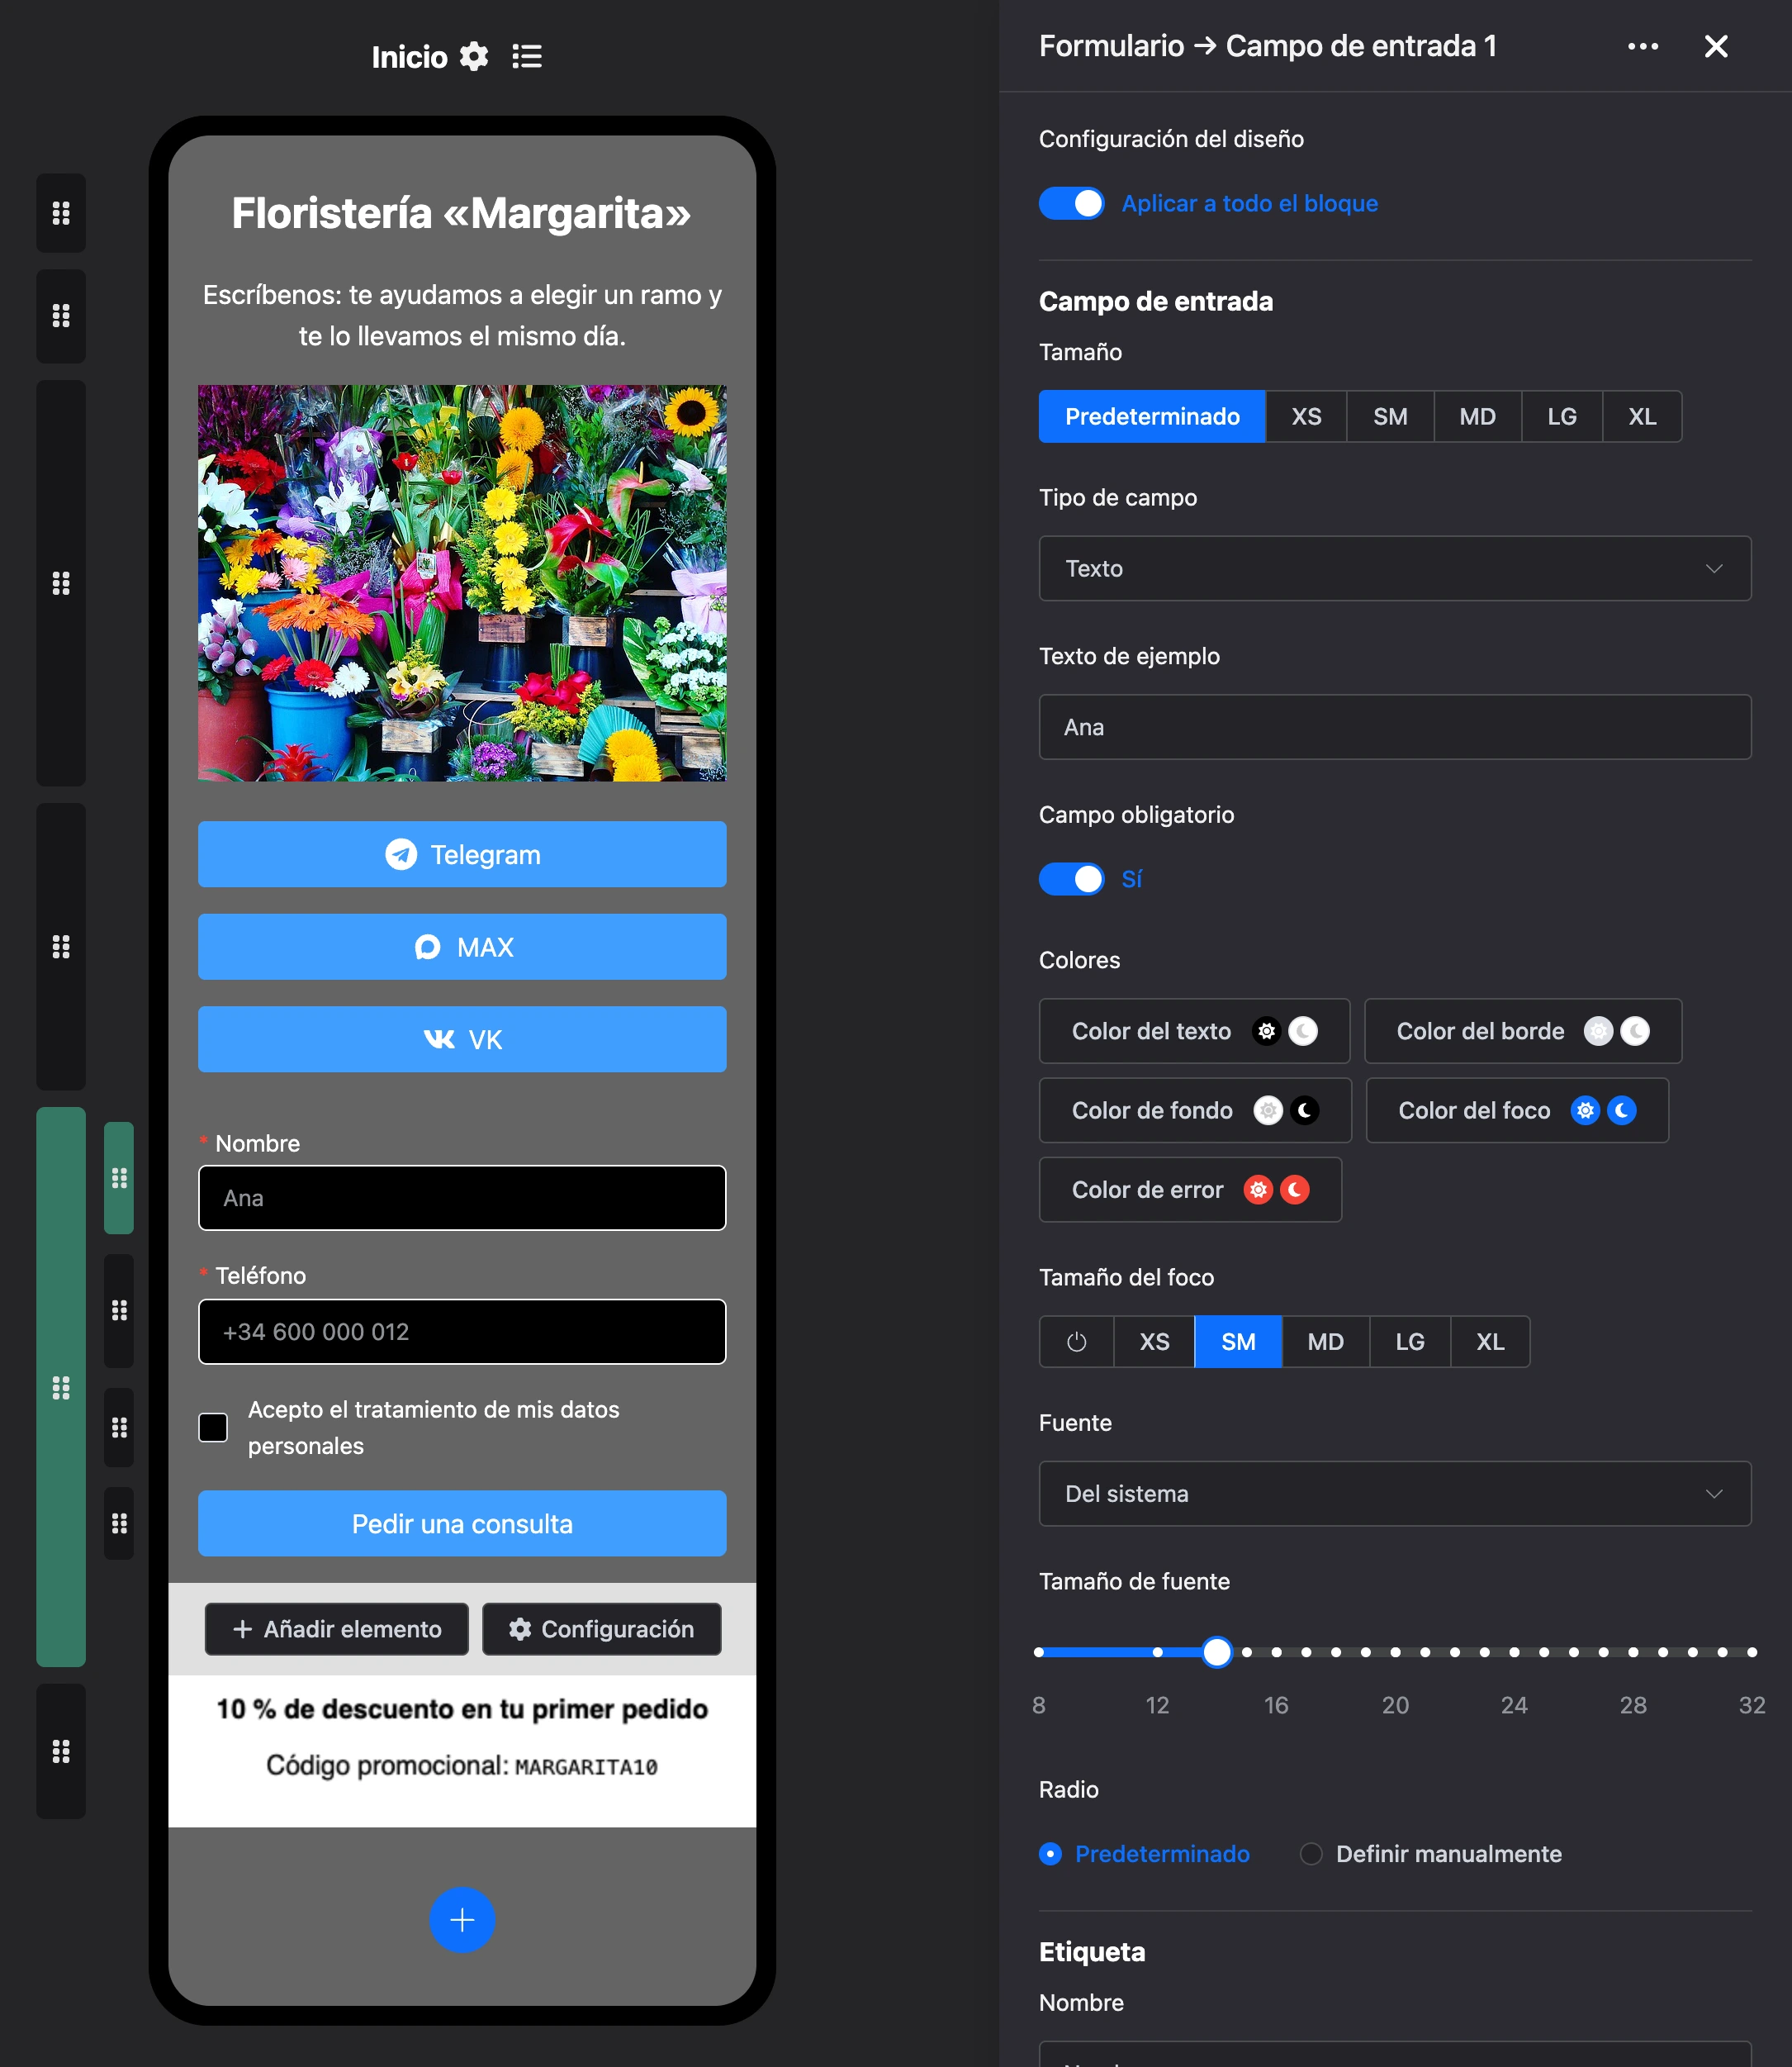Grab drag handle beside the flower image

click(61, 583)
